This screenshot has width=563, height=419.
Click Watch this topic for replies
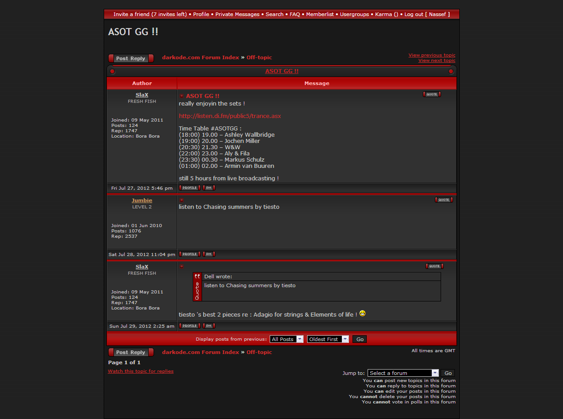(x=141, y=371)
